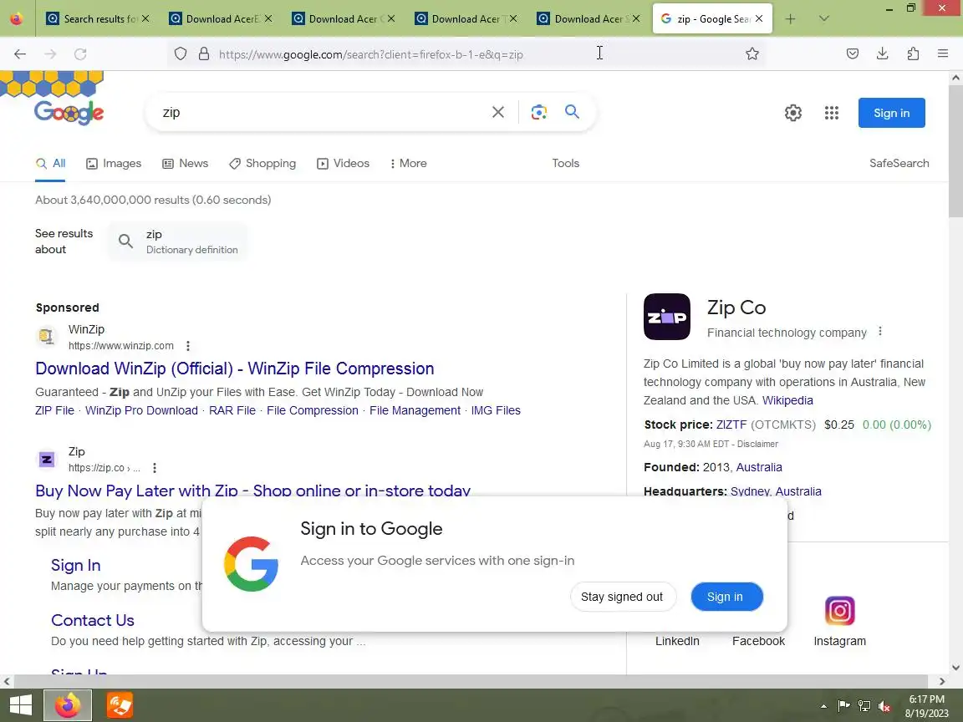The image size is (963, 722).
Task: Go back to the previous page
Action: (20, 54)
